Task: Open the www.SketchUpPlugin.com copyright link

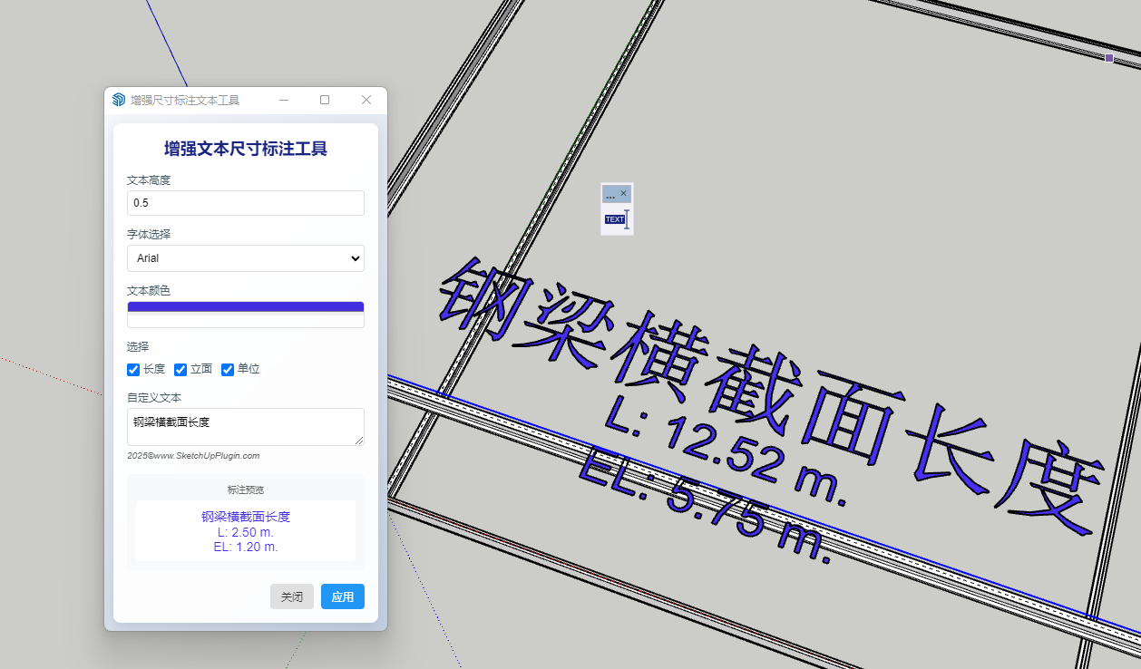Action: click(x=193, y=455)
